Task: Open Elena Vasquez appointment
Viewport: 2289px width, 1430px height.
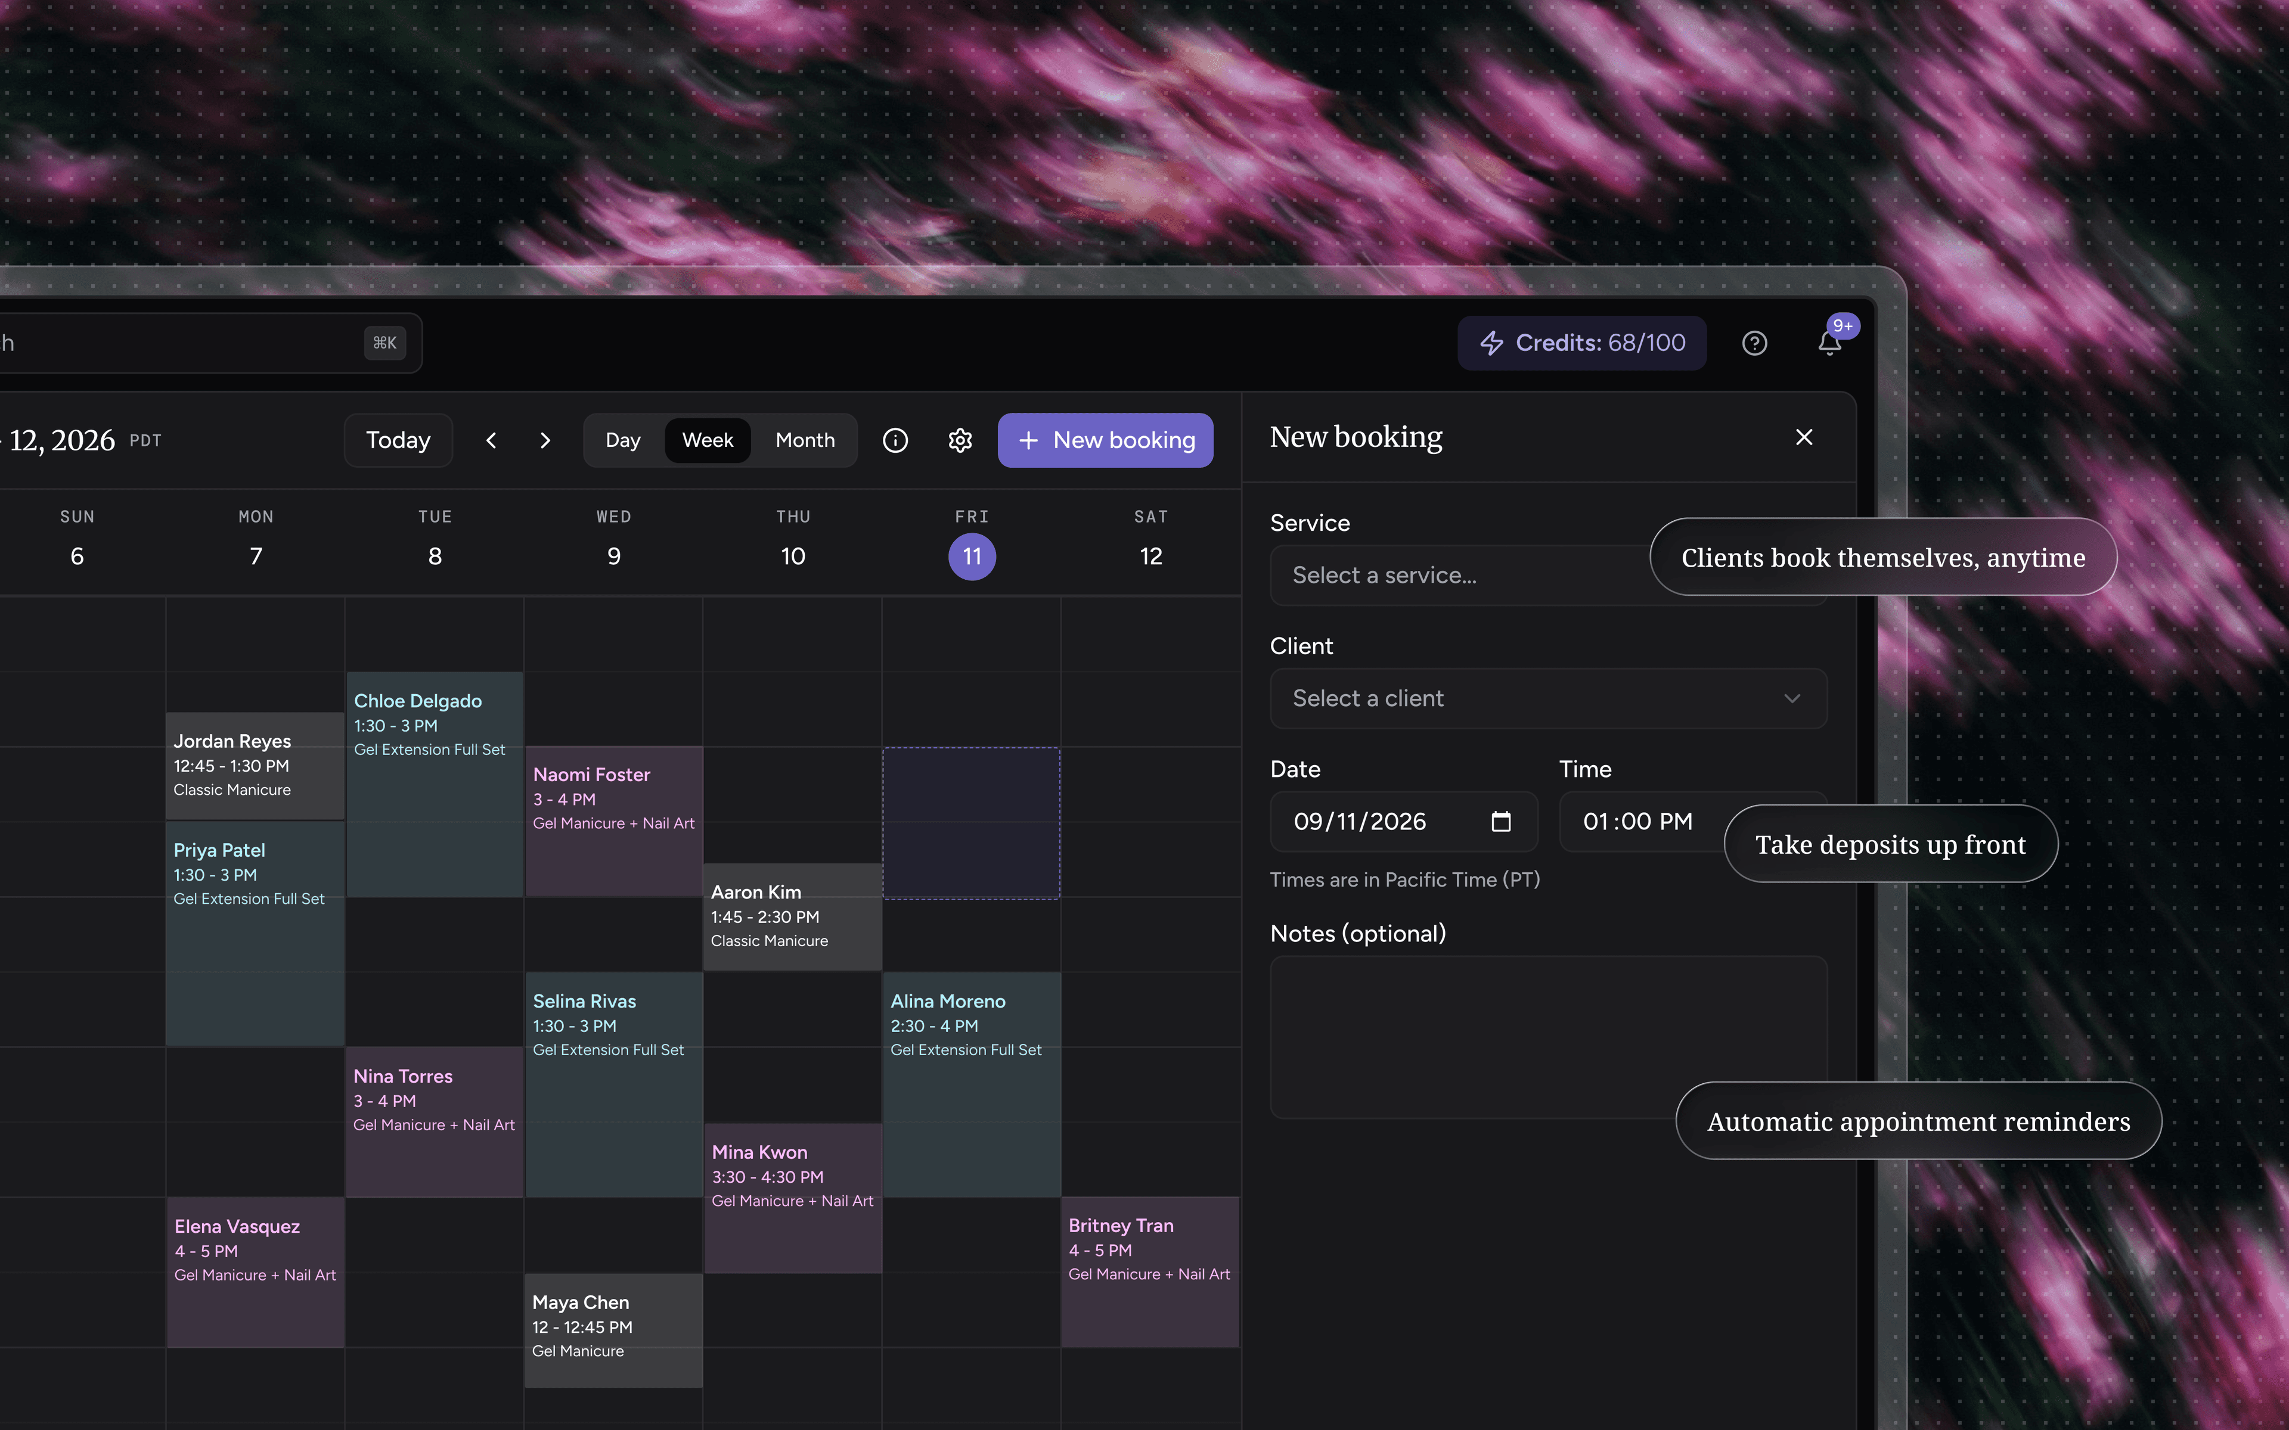Action: (x=255, y=1273)
